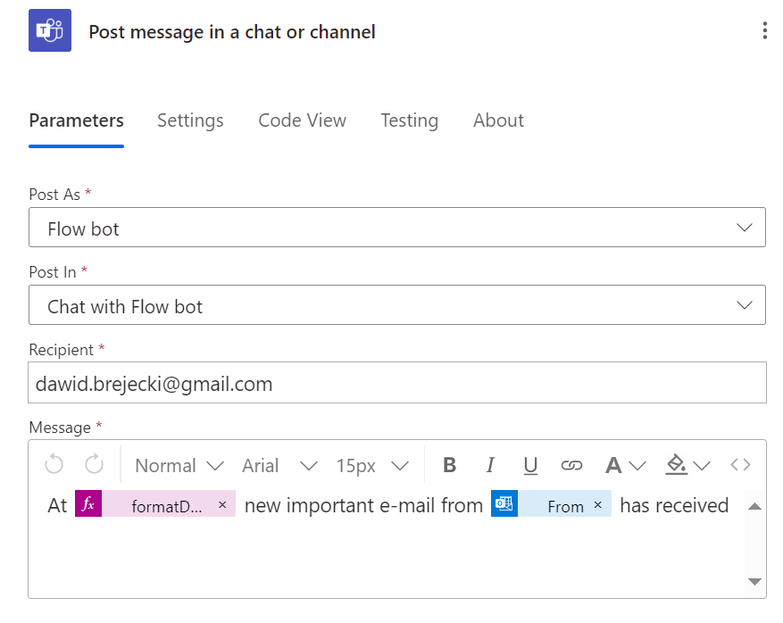Toggle italic formatting in message editor
783x623 pixels.
pyautogui.click(x=490, y=465)
